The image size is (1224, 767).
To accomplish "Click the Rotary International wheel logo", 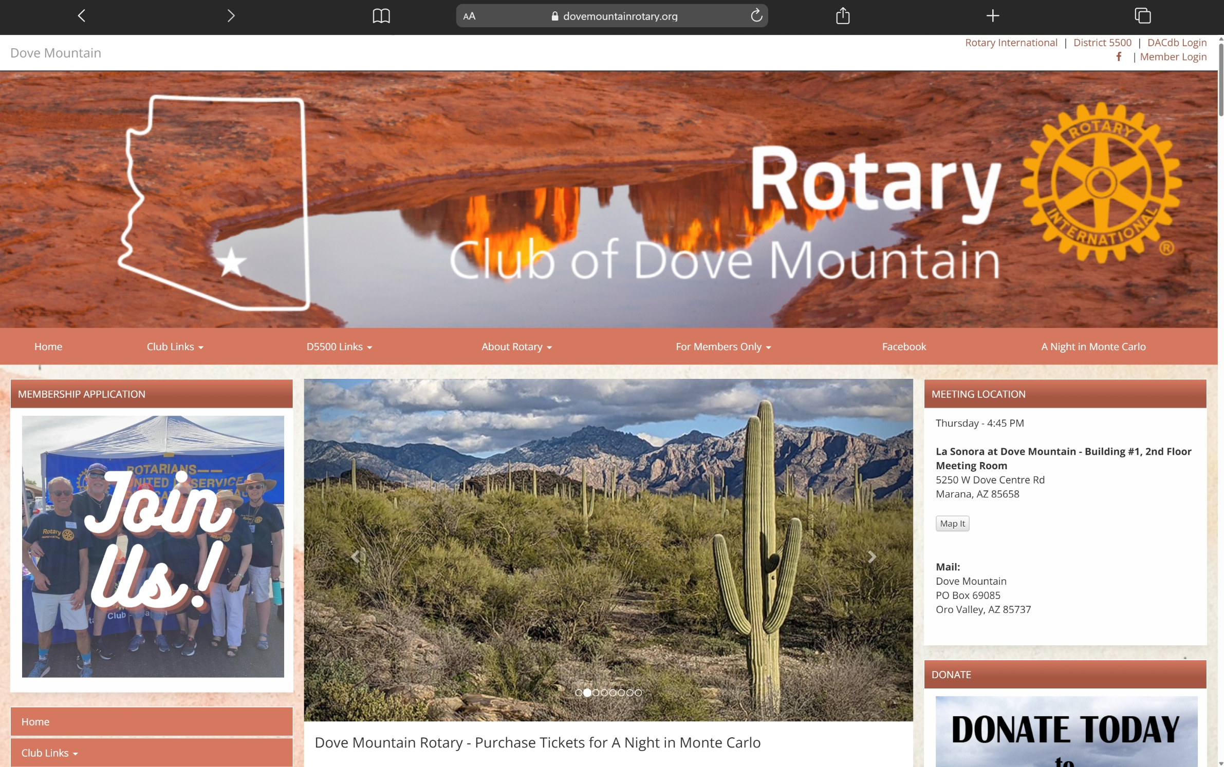I will (x=1101, y=182).
